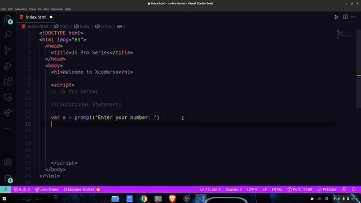
Task: Click the unsaved dot on index.html tab
Action: point(51,17)
